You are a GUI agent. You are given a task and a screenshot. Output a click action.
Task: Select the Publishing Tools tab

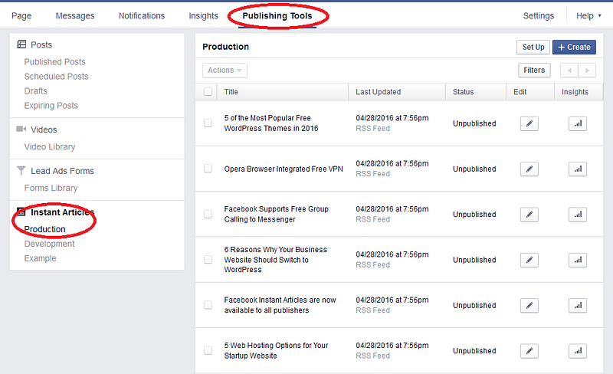point(277,15)
